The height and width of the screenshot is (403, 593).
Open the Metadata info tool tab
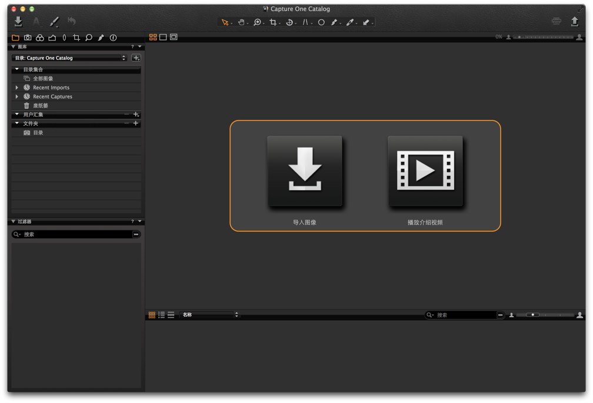(113, 38)
